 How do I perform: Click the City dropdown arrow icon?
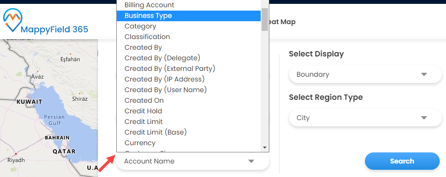coord(424,118)
